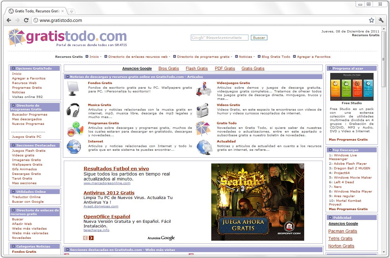The height and width of the screenshot is (258, 390).
Task: Open Norton Gratis ad link
Action: [x=341, y=246]
